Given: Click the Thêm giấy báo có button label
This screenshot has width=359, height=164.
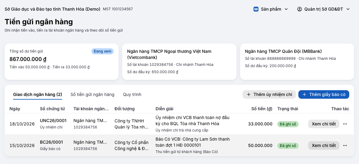Looking at the screenshot, I should (327, 94).
